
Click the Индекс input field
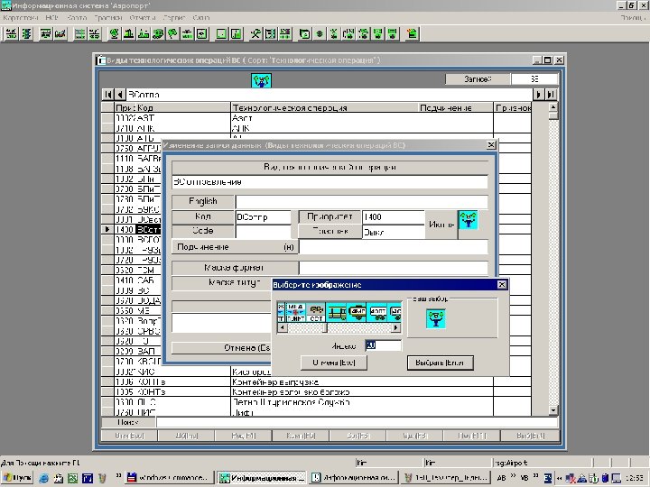[x=383, y=345]
